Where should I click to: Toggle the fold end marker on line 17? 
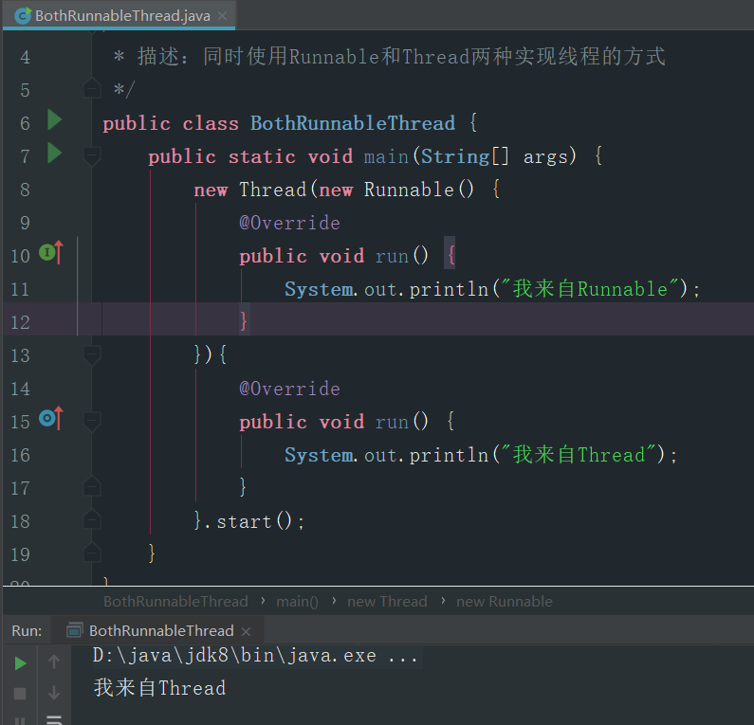click(x=92, y=487)
